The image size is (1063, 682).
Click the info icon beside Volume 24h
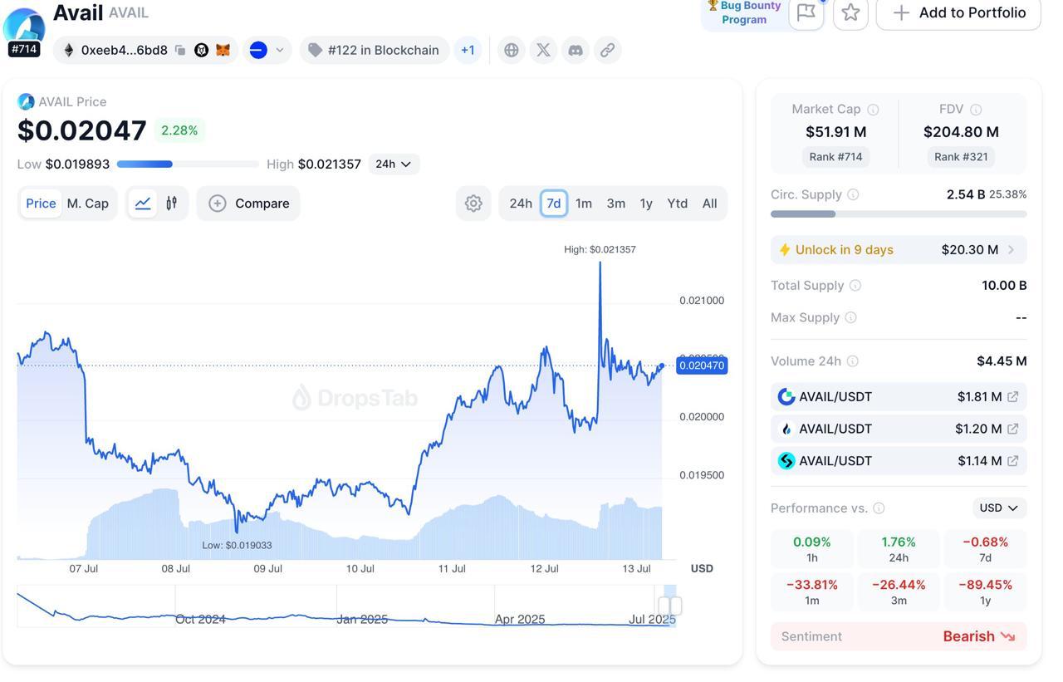pos(852,361)
